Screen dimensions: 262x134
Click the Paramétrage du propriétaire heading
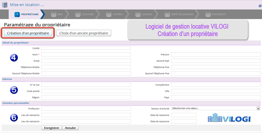(37, 25)
